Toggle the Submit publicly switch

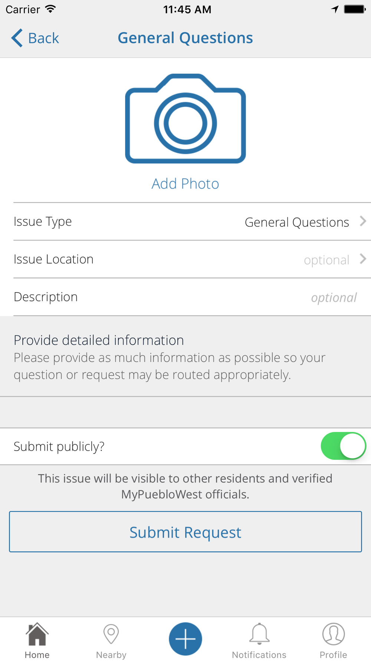(343, 446)
